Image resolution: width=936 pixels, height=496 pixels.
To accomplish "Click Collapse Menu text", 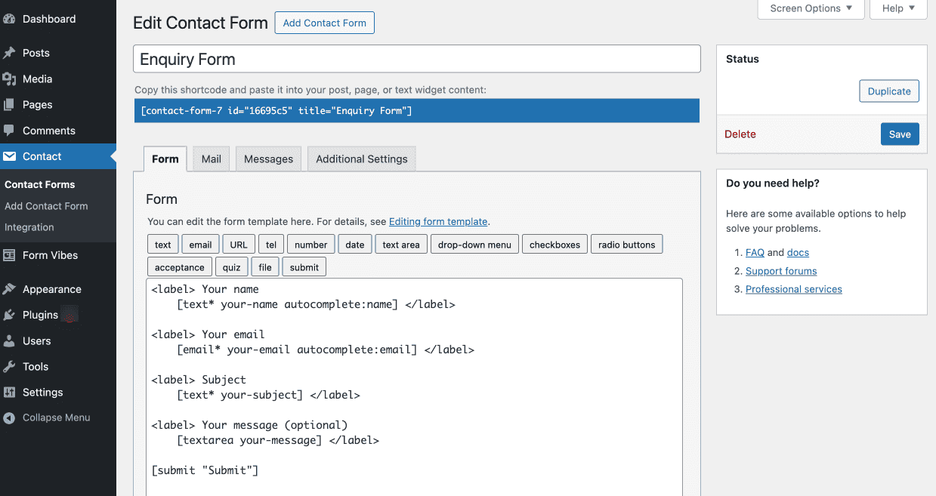I will tap(57, 417).
